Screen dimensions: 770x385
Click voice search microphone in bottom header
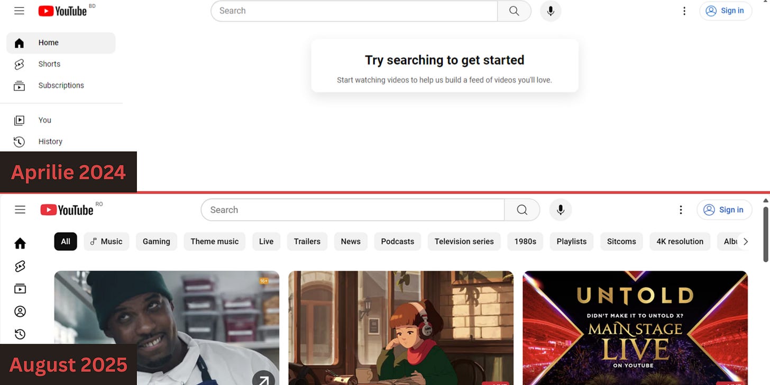click(x=561, y=210)
